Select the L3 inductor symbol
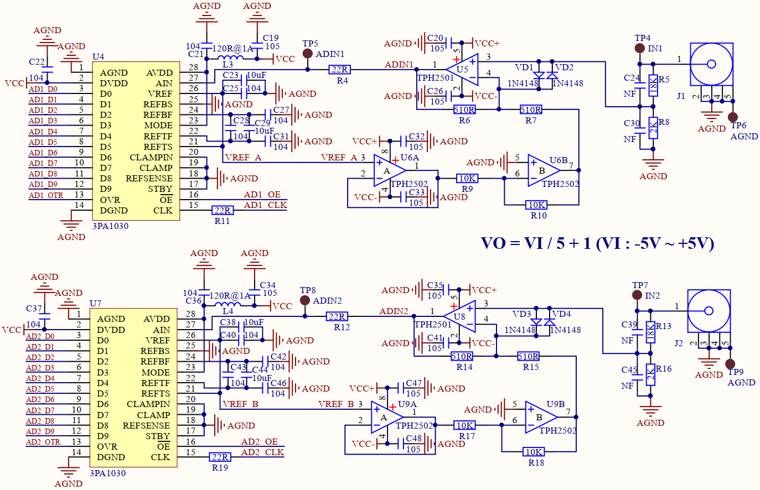Image resolution: width=760 pixels, height=490 pixels. pyautogui.click(x=230, y=58)
